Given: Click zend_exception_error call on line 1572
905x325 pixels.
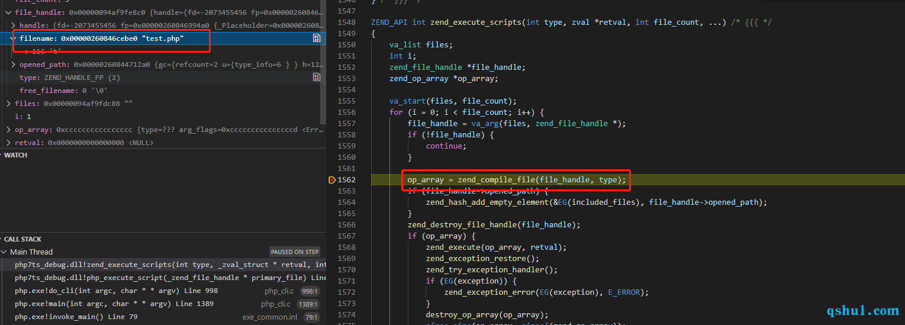Looking at the screenshot, I should click(546, 292).
